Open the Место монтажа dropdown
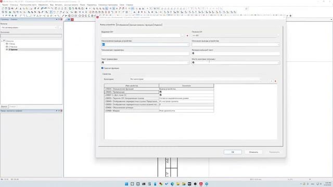 (x=278, y=62)
